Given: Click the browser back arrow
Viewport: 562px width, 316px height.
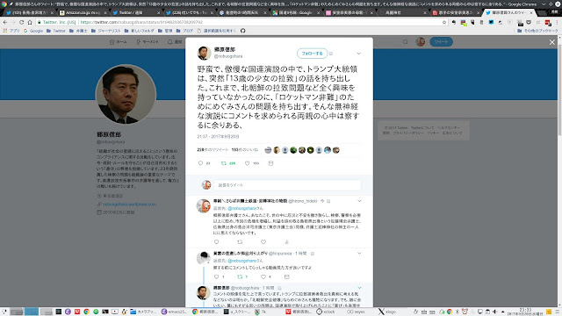Looking at the screenshot, I should [x=5, y=22].
